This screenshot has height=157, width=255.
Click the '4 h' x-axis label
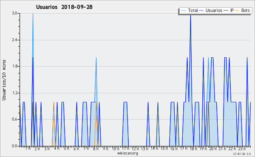pos(57,149)
